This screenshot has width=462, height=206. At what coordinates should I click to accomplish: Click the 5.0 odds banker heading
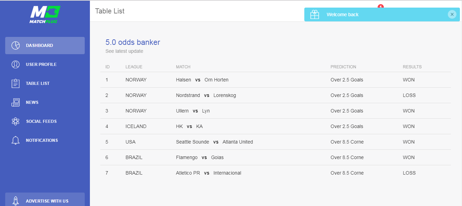[x=133, y=42]
